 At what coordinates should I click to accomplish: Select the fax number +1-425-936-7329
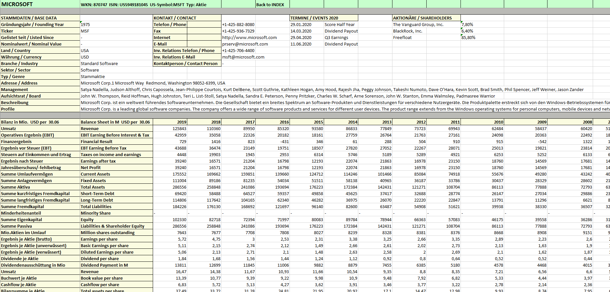(x=238, y=31)
